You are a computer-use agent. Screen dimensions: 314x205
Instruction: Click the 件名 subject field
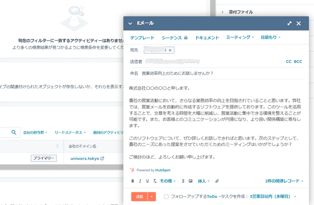(x=217, y=73)
